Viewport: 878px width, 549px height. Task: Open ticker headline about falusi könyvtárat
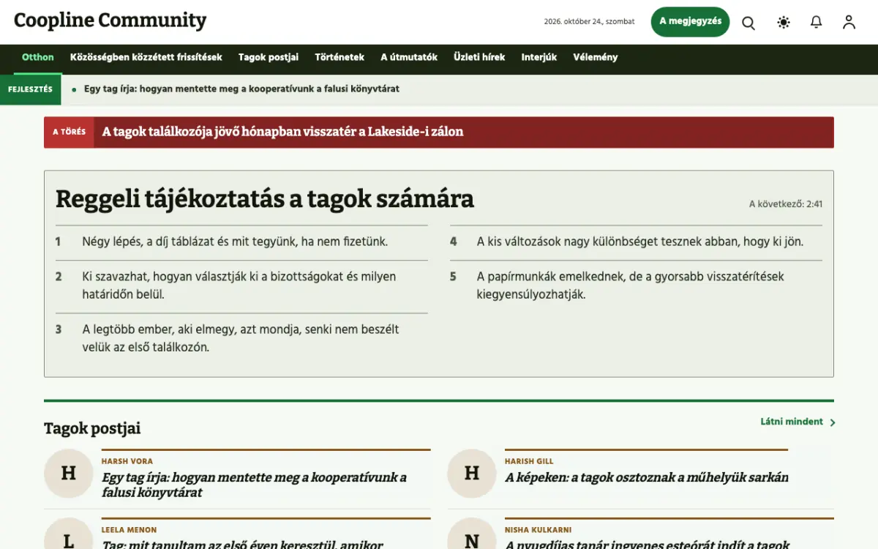241,89
